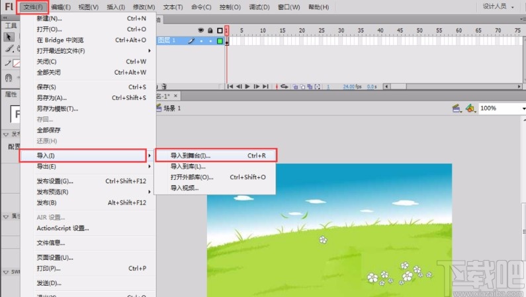Open the 命令(C) menu
The width and height of the screenshot is (526, 297).
(201, 7)
